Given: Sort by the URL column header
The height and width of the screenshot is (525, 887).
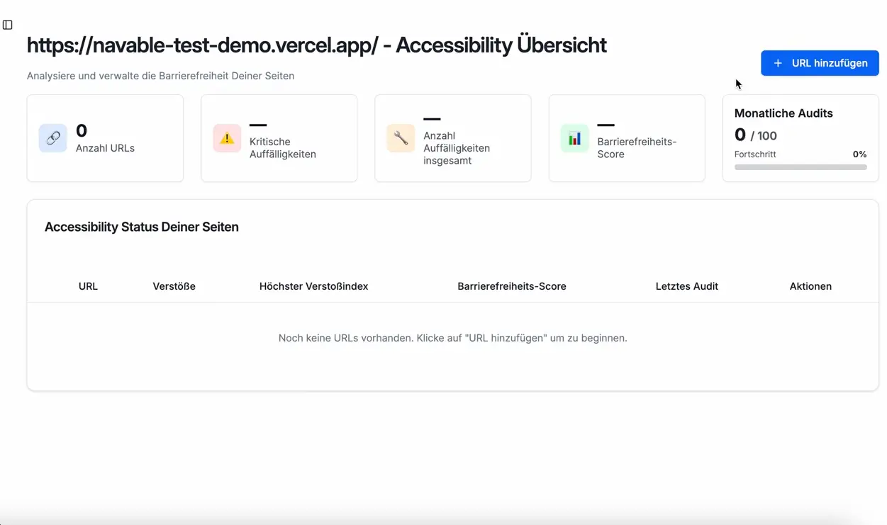Looking at the screenshot, I should tap(88, 286).
